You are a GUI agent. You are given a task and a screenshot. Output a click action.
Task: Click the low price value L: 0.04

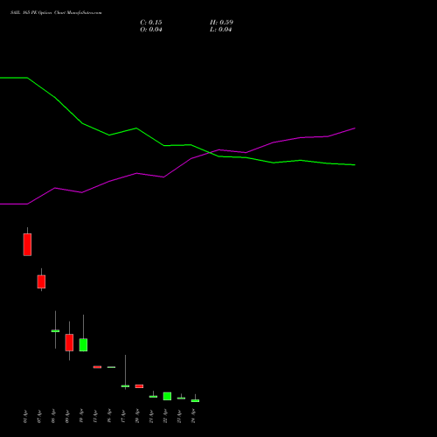coord(221,30)
